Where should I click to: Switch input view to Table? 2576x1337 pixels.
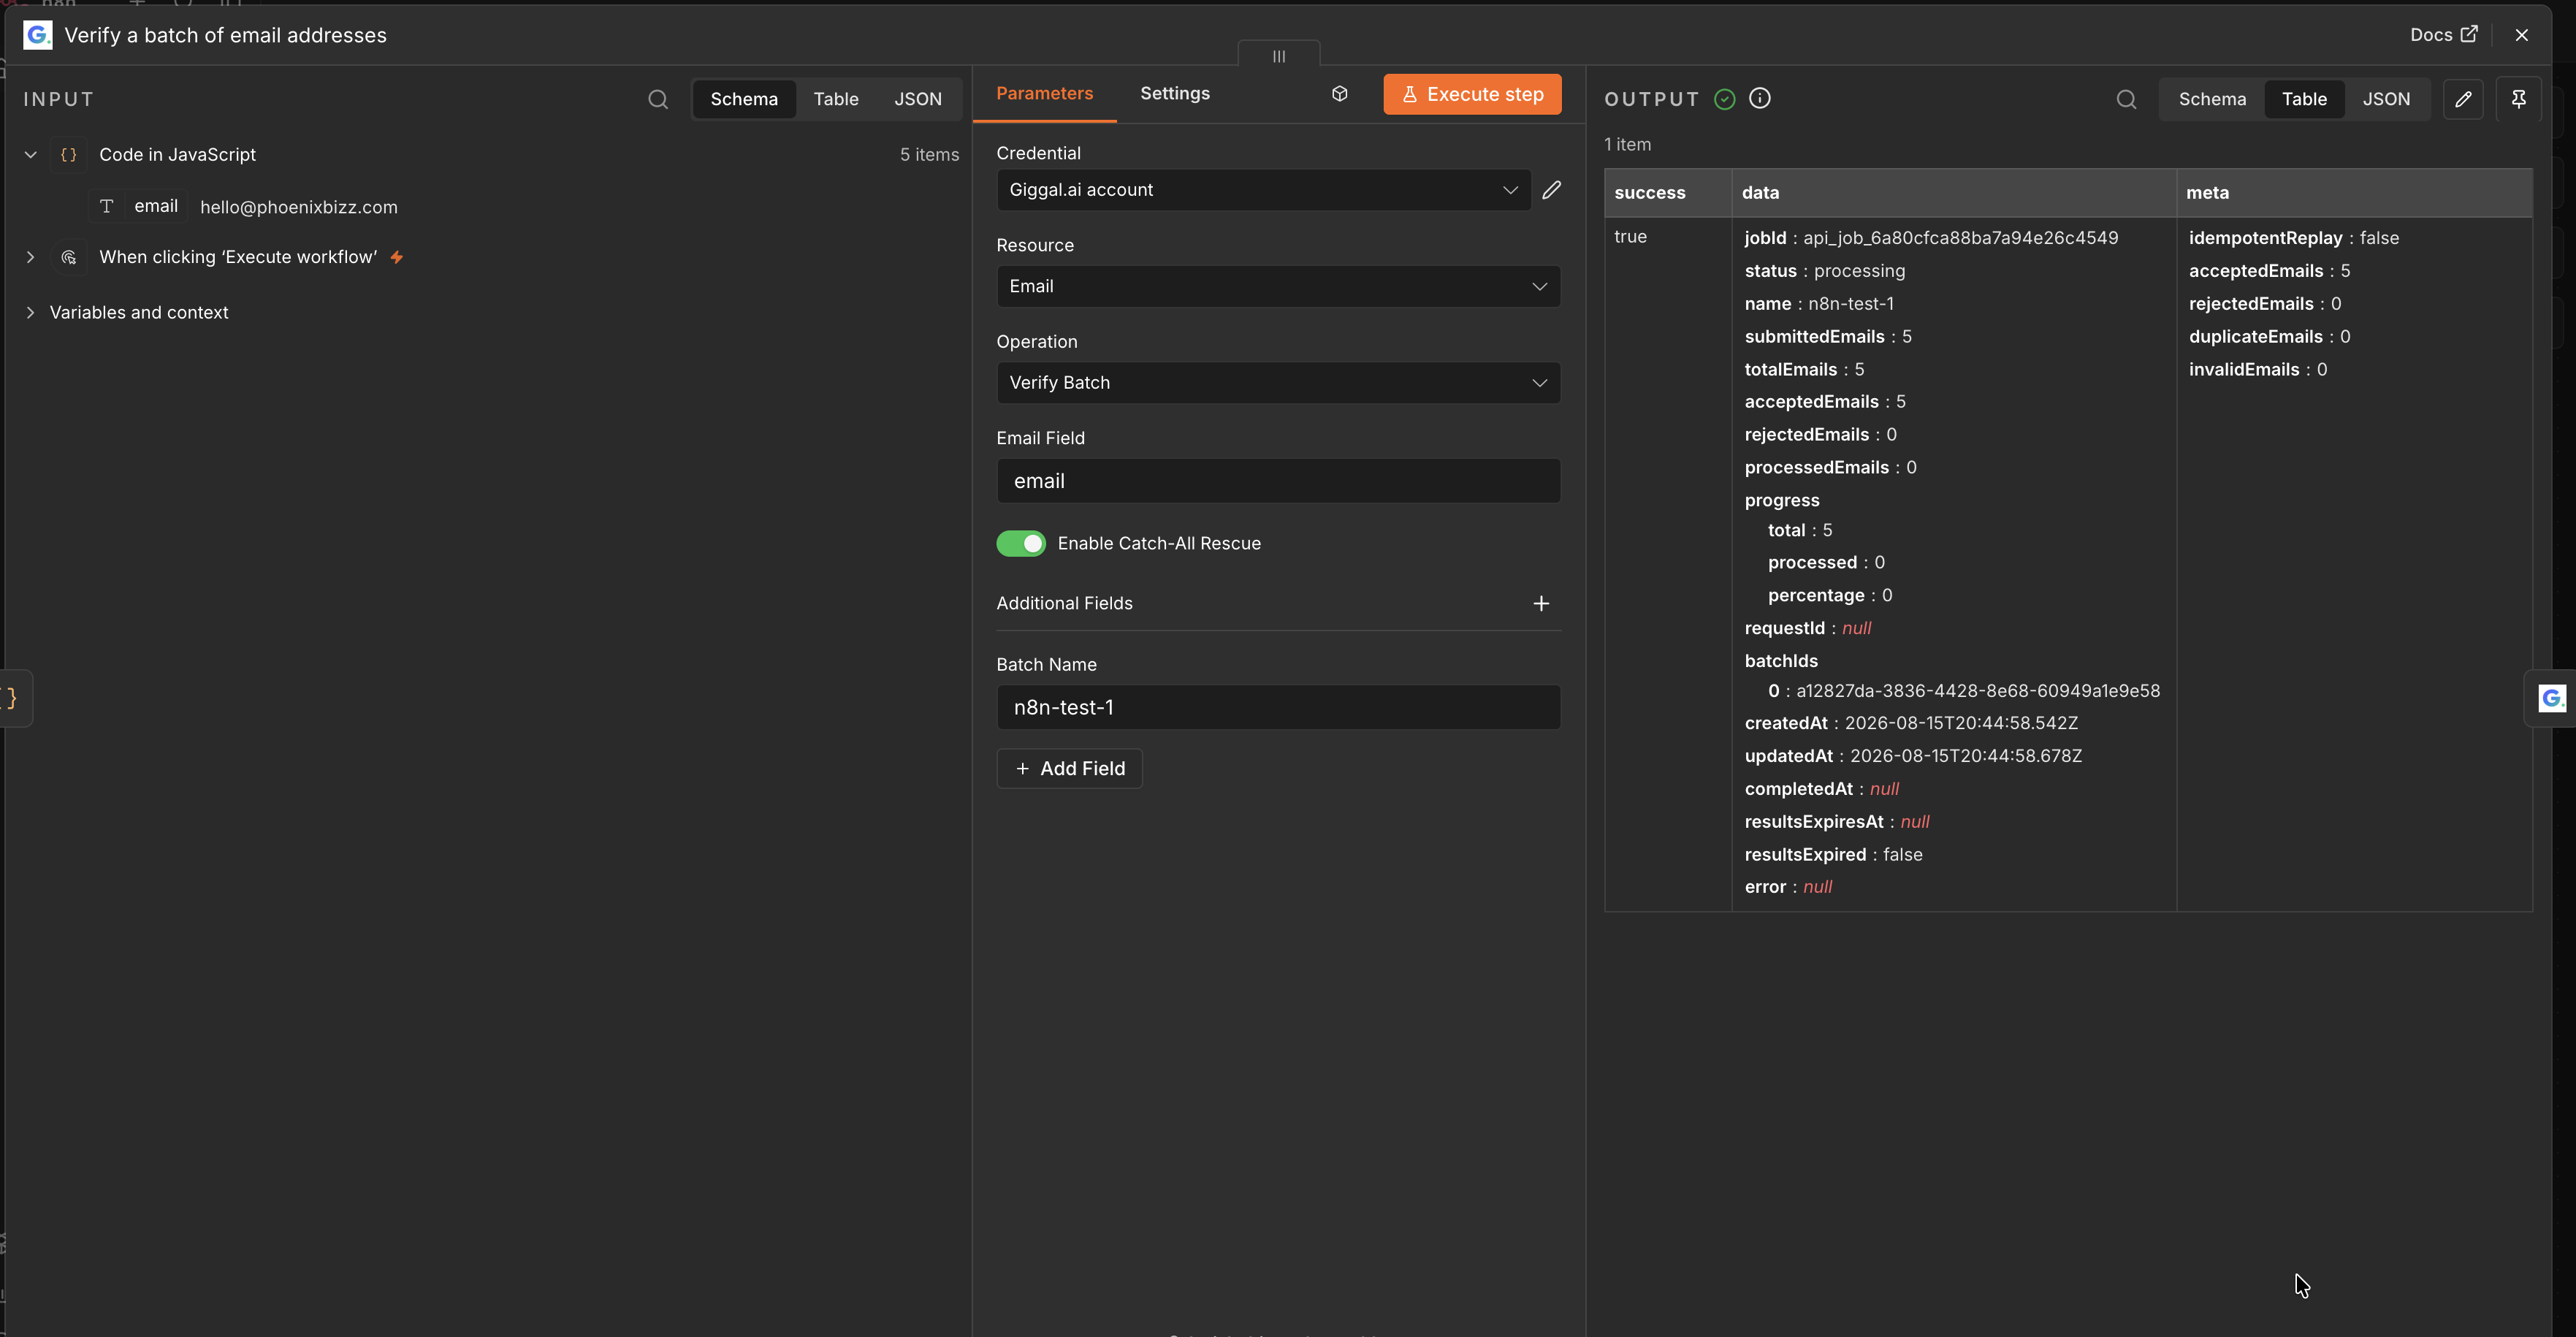(x=835, y=99)
